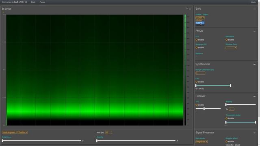Click the right handle of the Cut range slider
This screenshot has width=260, height=146.
coord(230,86)
